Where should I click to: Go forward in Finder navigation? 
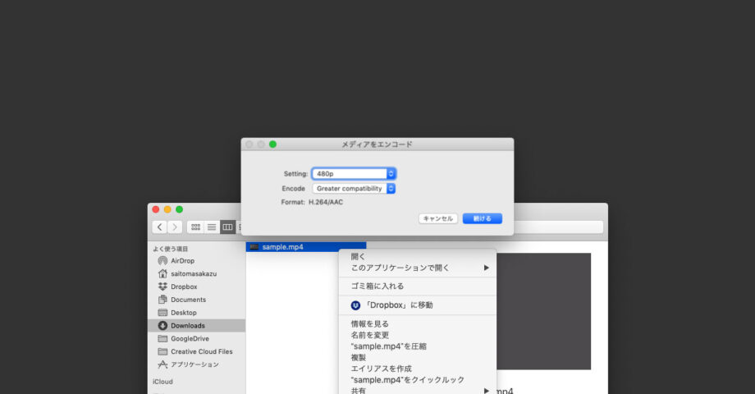click(175, 227)
